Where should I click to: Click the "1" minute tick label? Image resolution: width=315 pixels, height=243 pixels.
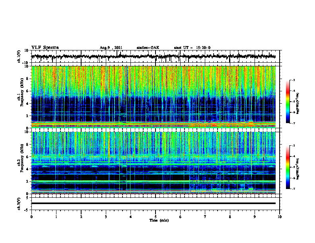pos(56,217)
